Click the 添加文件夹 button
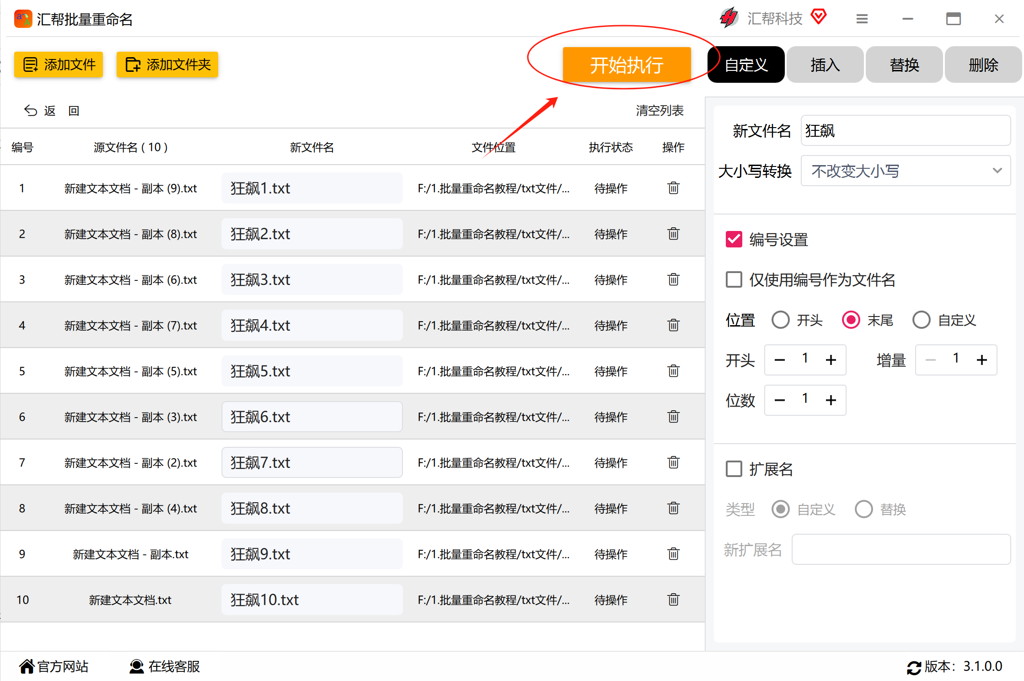The width and height of the screenshot is (1024, 681). tap(167, 64)
